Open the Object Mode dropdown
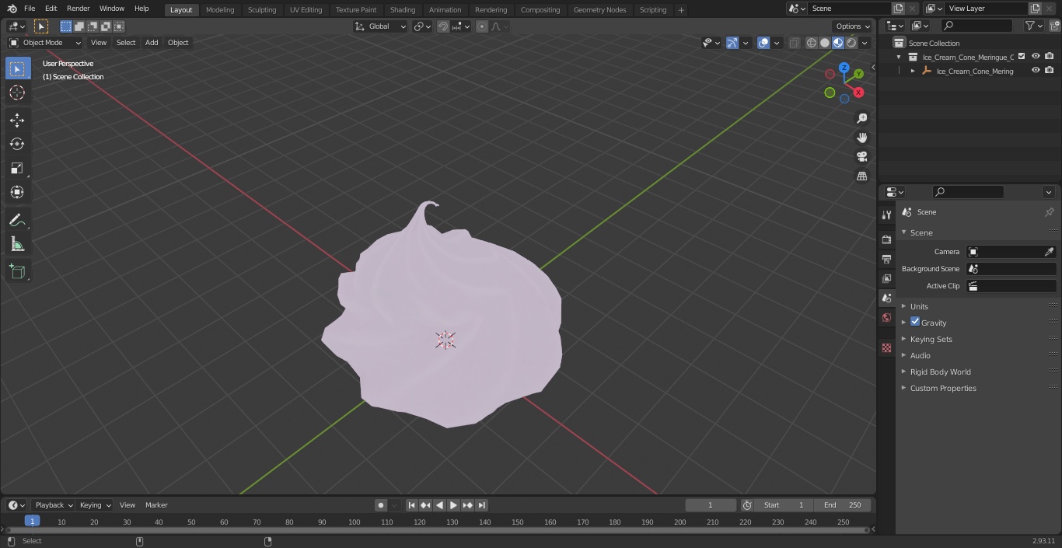 tap(45, 43)
